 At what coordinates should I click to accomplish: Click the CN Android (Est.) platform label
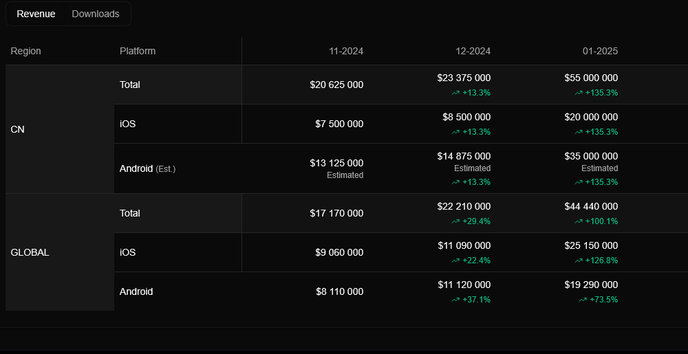click(147, 168)
